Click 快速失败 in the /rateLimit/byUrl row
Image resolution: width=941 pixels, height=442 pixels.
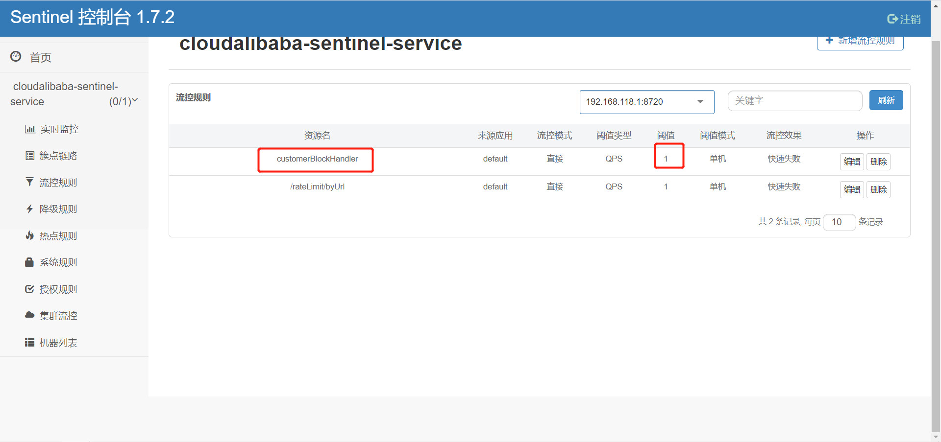click(784, 186)
